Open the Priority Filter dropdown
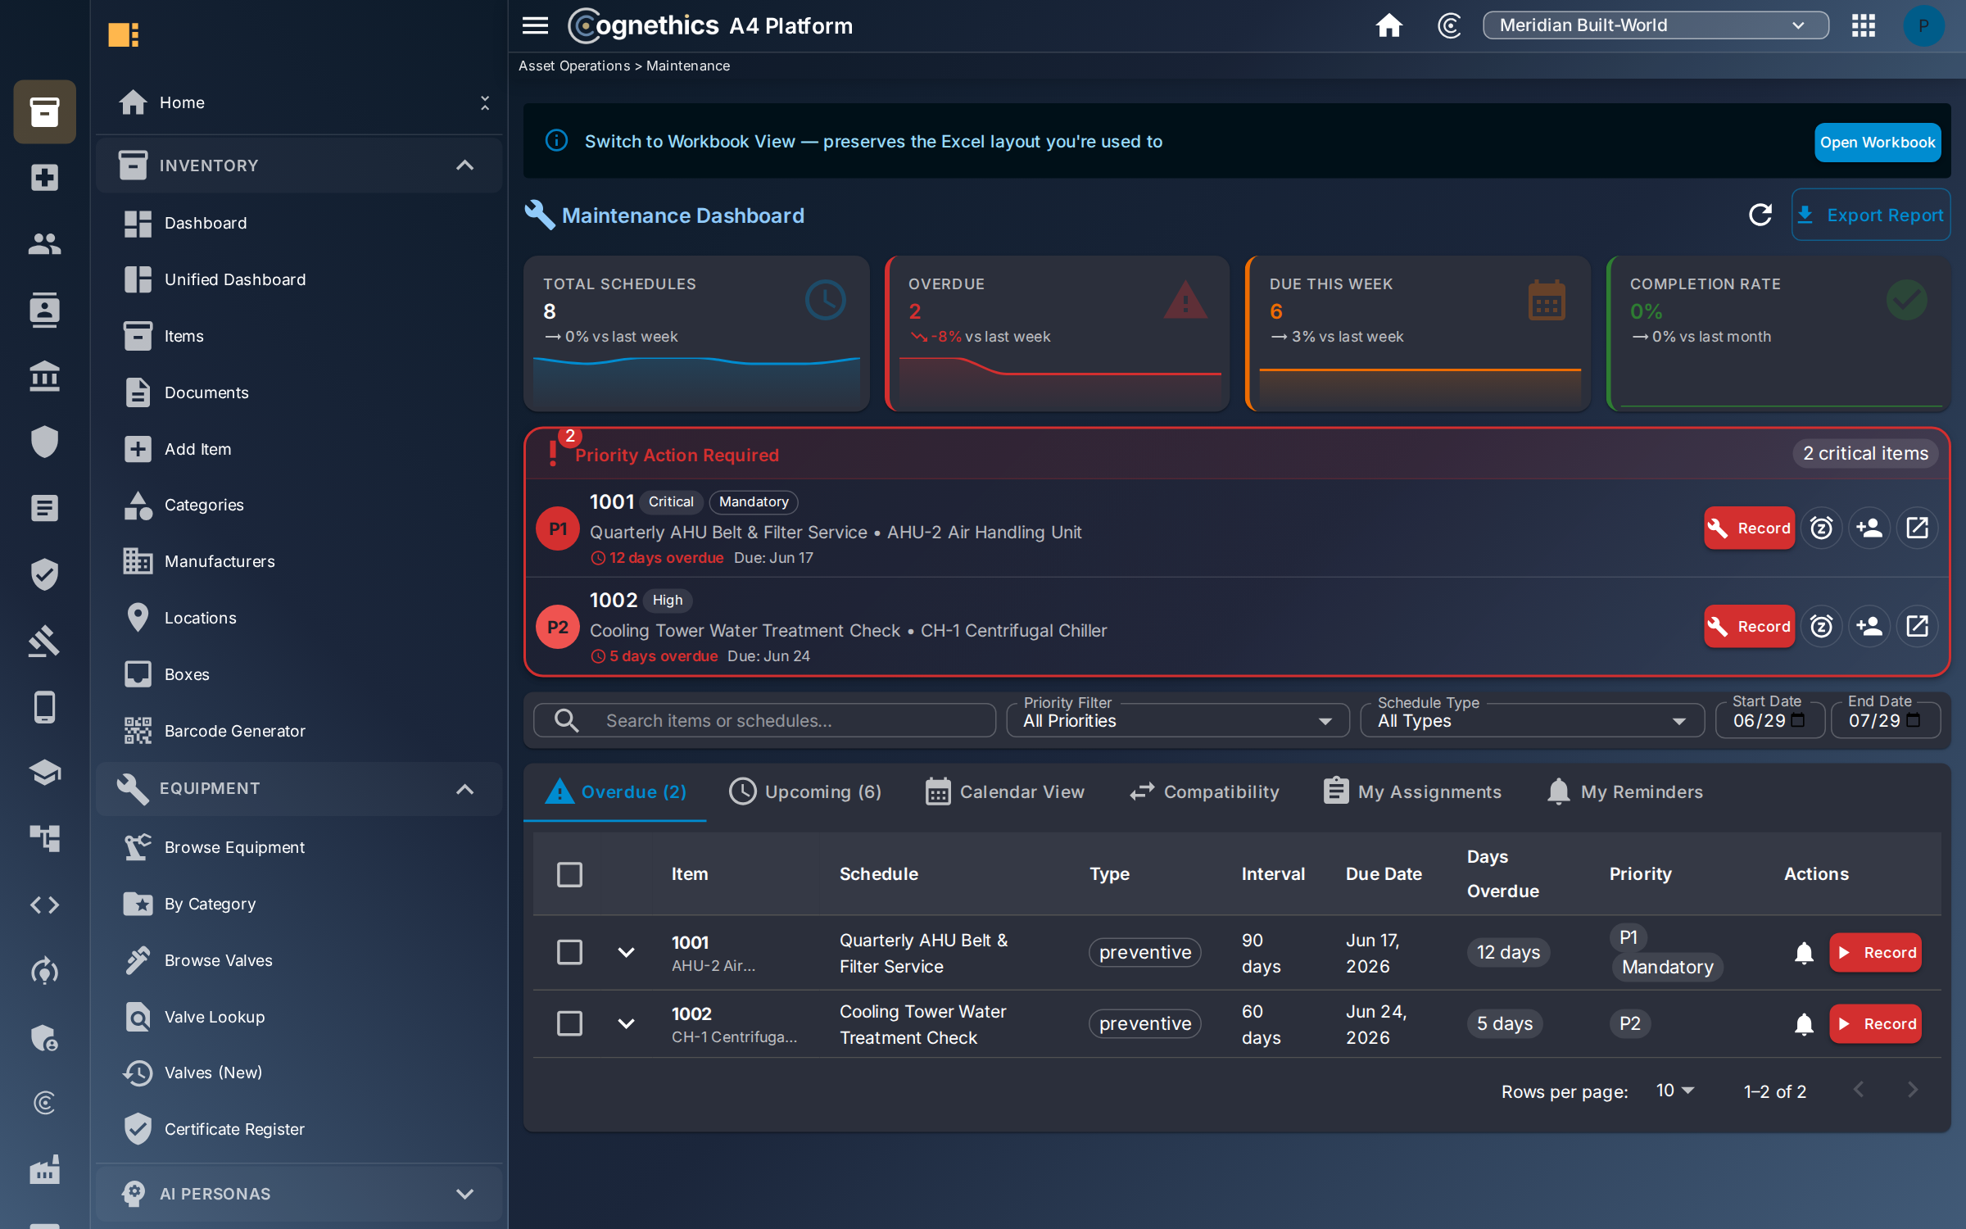This screenshot has width=1966, height=1229. [1177, 720]
